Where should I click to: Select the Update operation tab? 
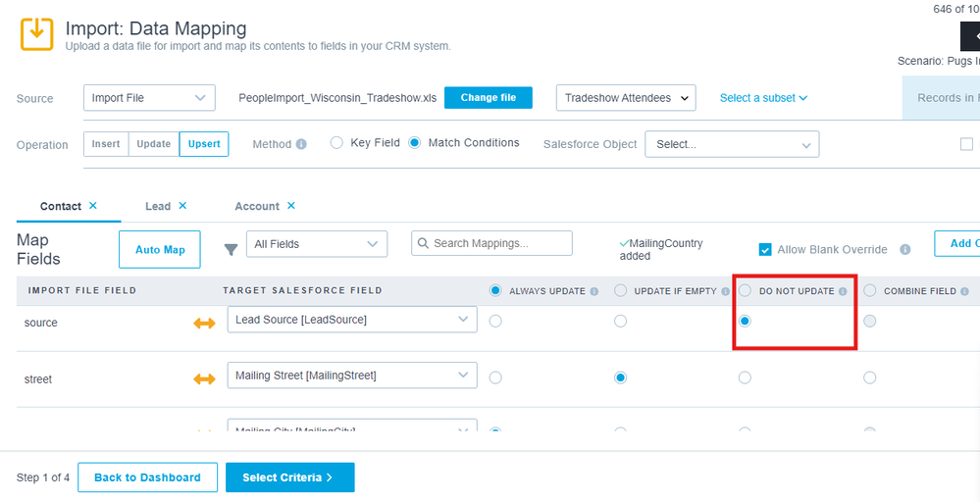[153, 144]
